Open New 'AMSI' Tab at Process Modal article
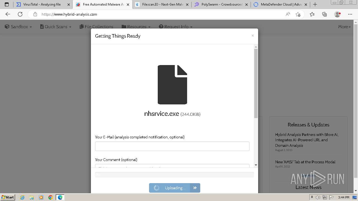358x201 pixels. coord(305,162)
